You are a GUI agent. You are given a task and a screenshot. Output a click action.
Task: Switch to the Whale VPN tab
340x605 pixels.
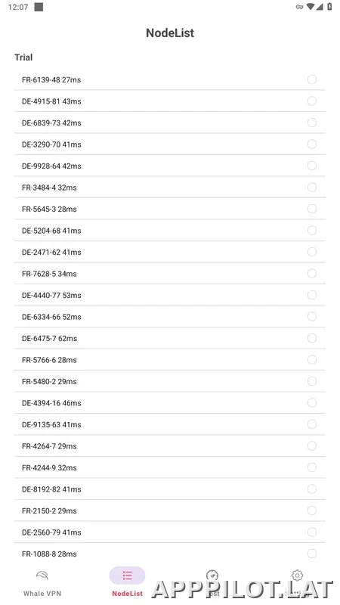point(42,594)
